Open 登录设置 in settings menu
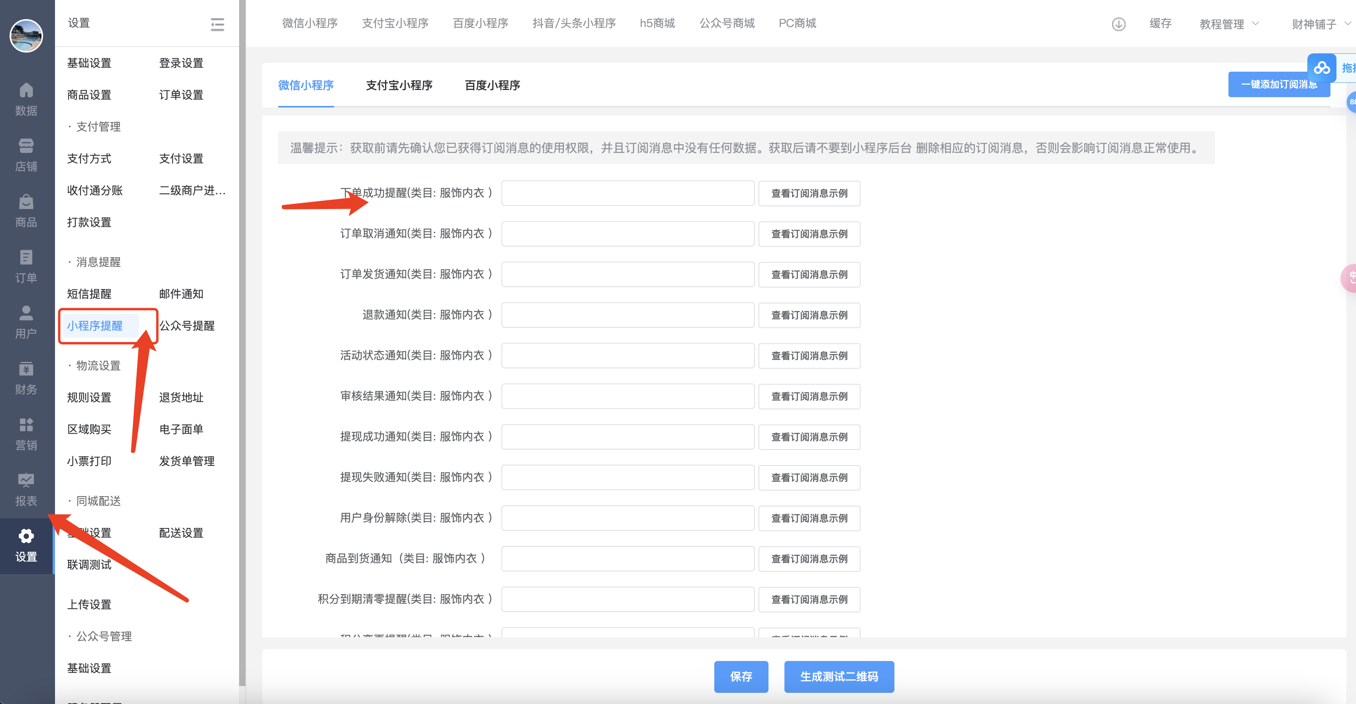 [181, 63]
